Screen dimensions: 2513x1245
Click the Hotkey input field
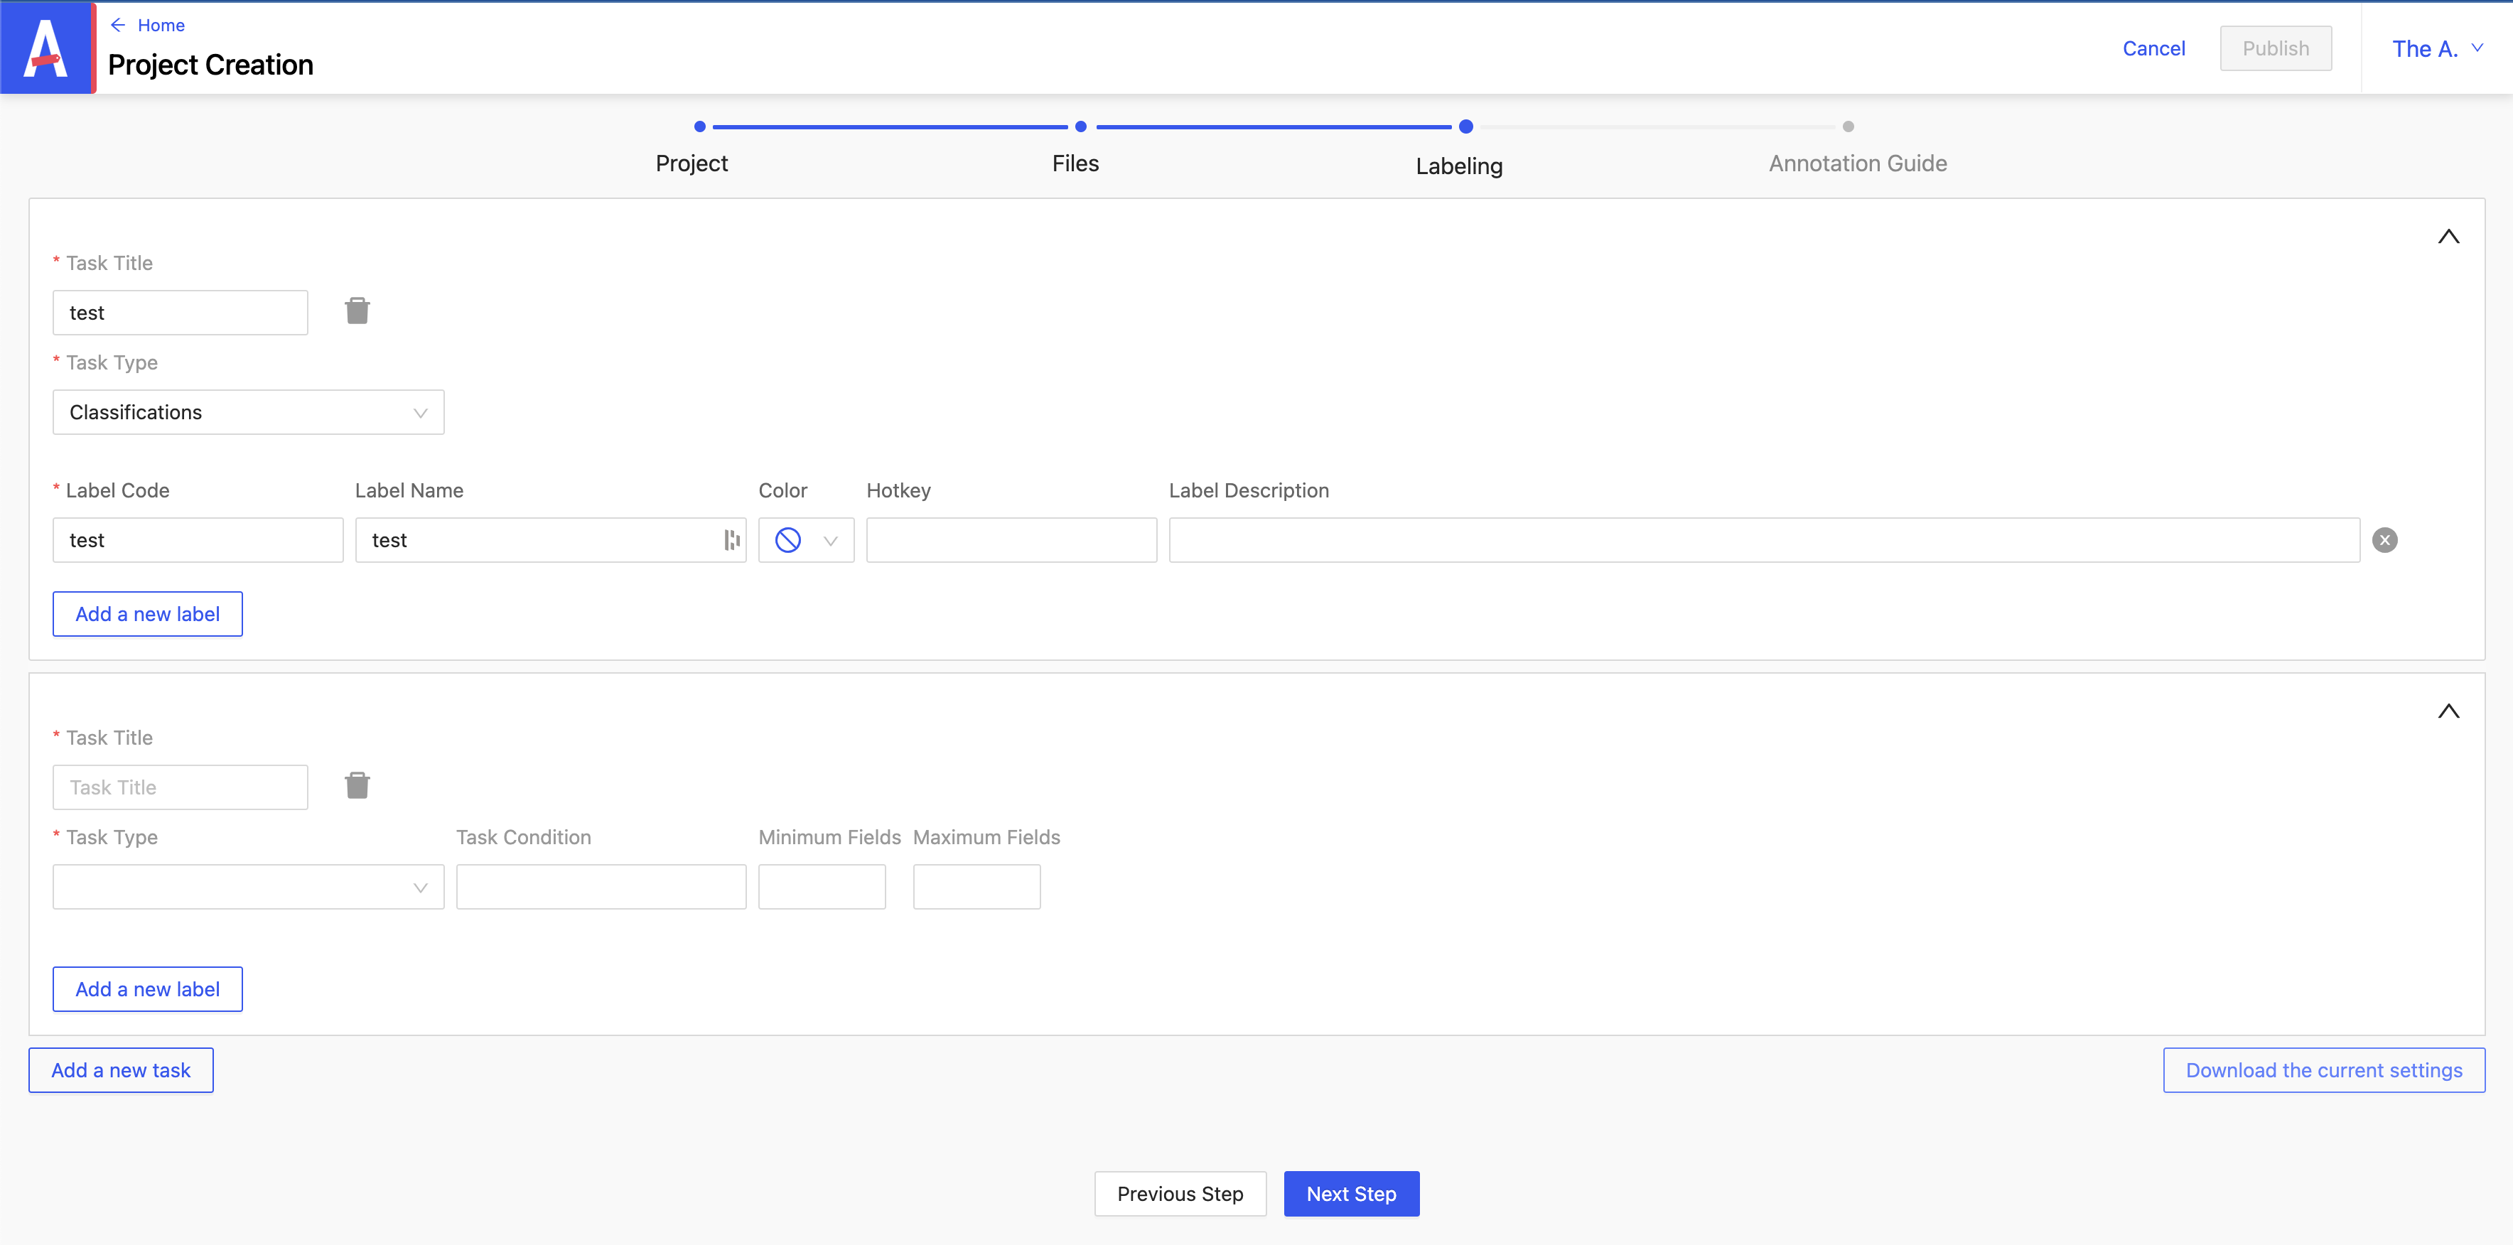(1011, 540)
